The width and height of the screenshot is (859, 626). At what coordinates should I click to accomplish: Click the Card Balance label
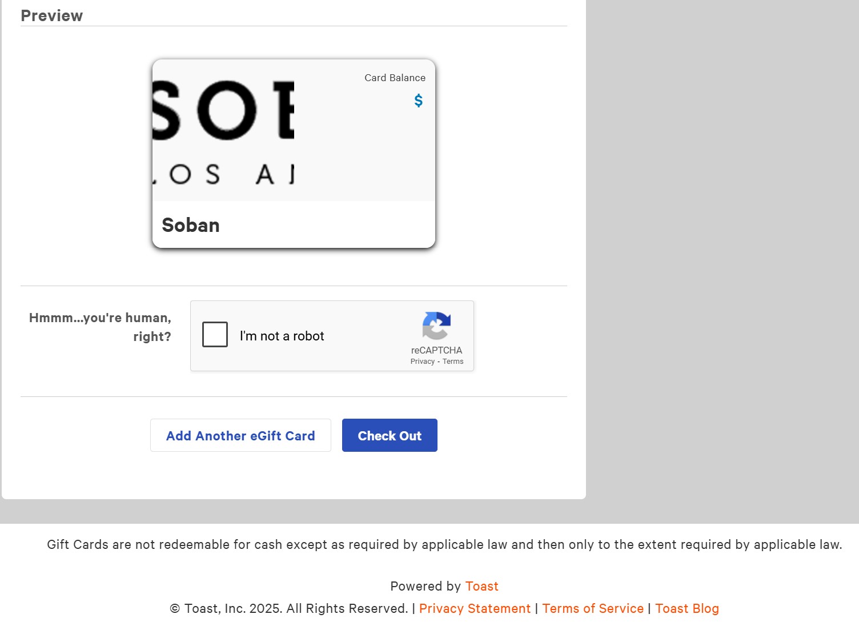(395, 78)
